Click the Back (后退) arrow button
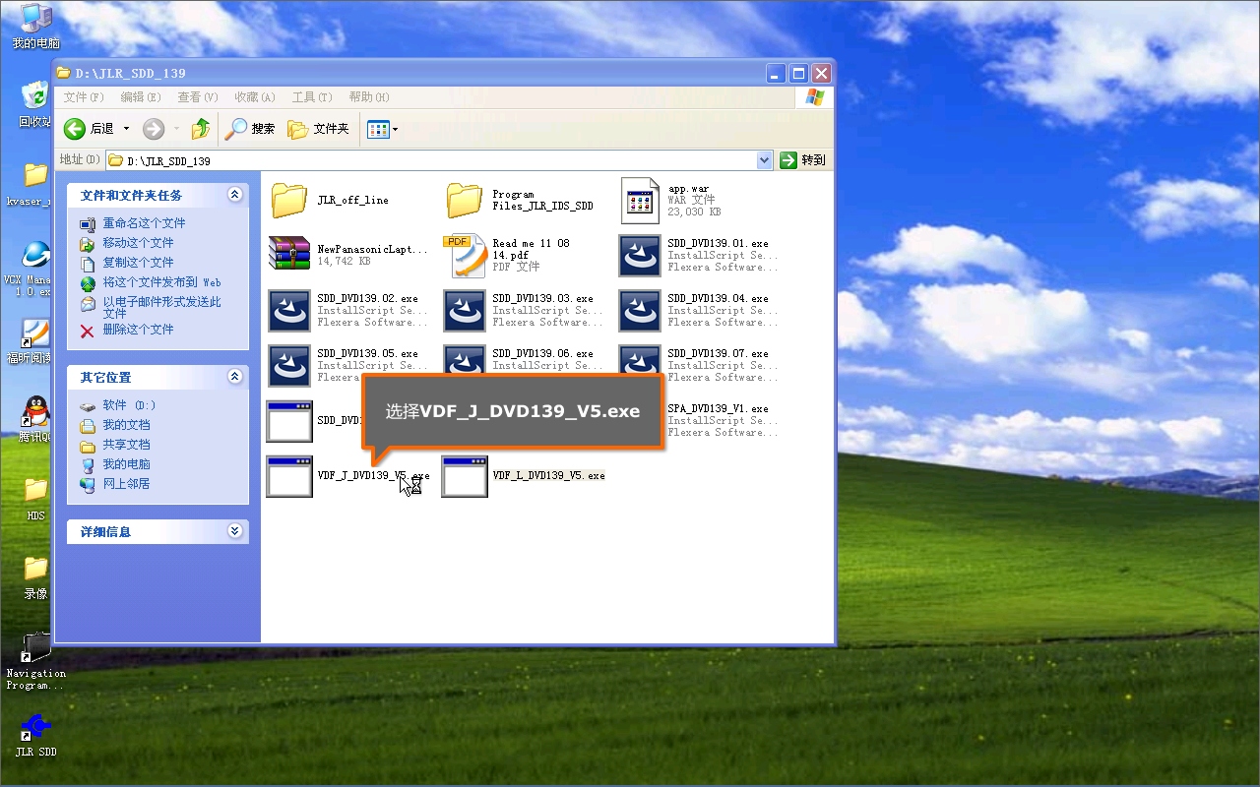The image size is (1260, 787). coord(89,129)
